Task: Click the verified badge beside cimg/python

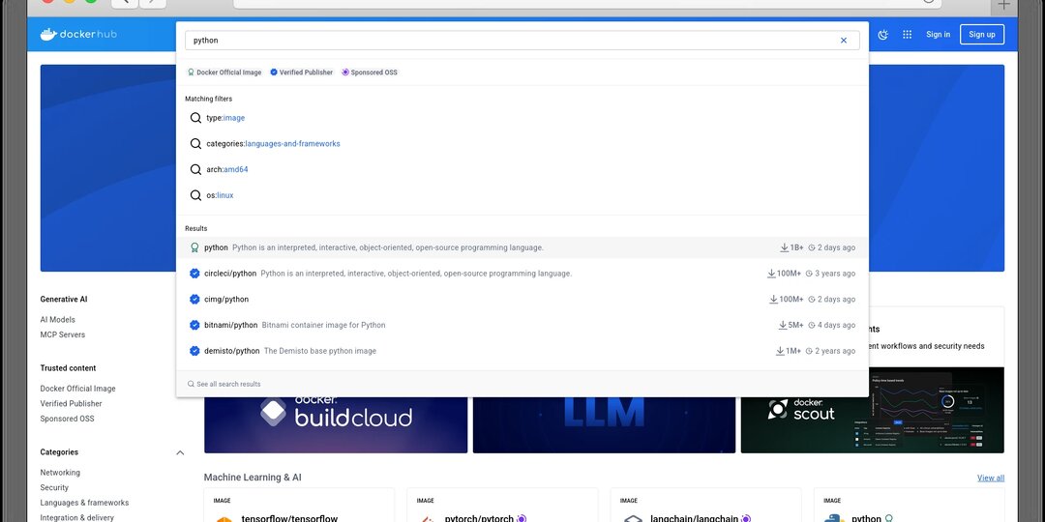Action: [x=194, y=300]
